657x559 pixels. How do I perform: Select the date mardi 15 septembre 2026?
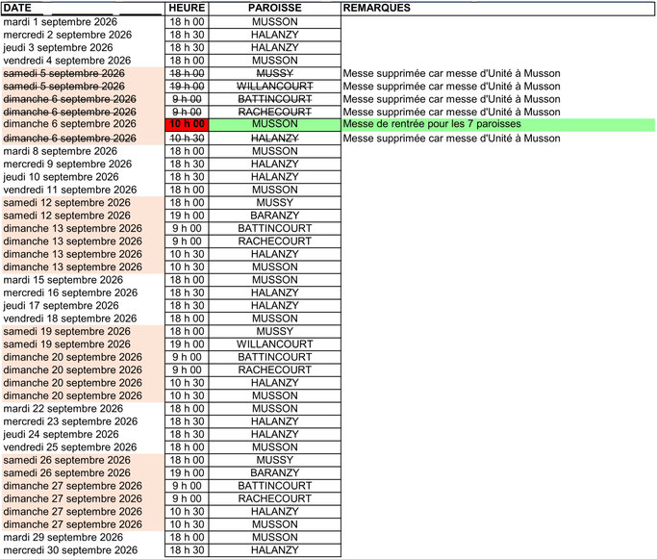[x=63, y=280]
